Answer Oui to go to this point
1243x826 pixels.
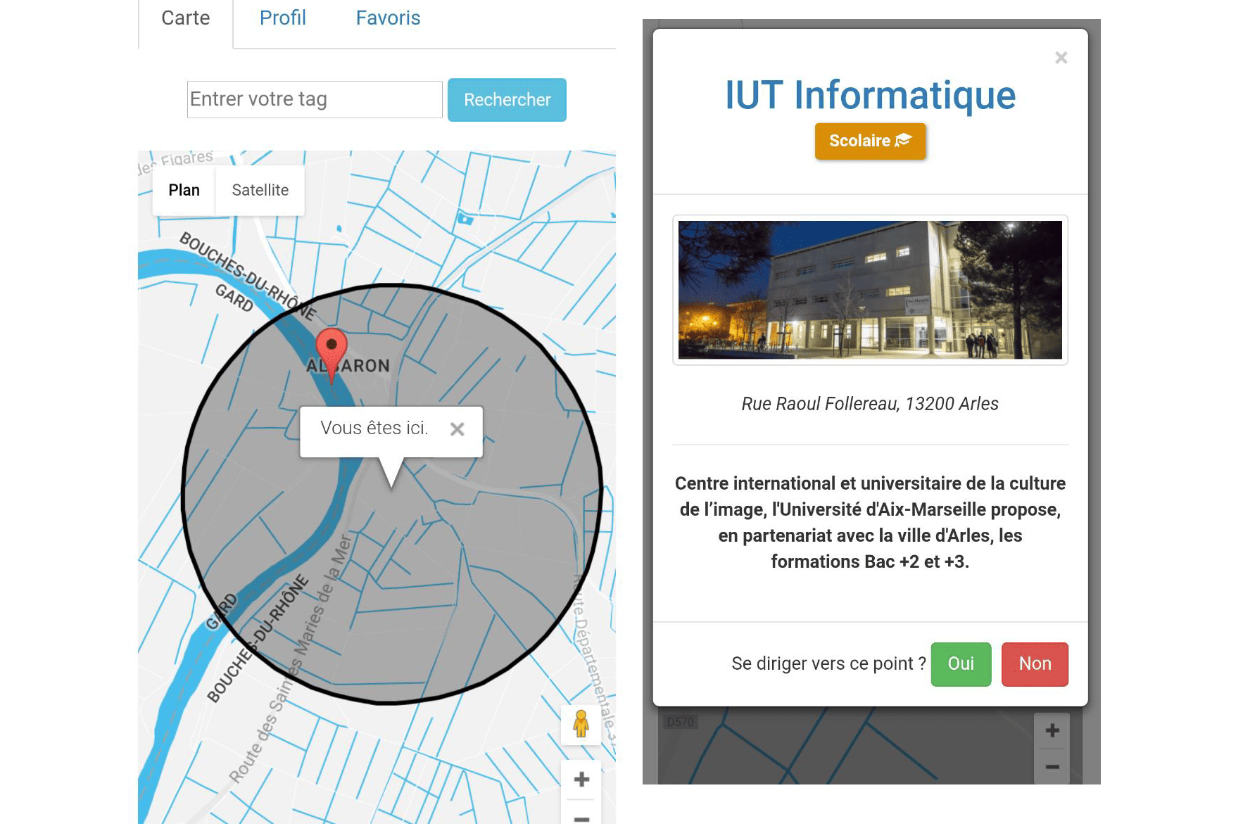tap(961, 663)
